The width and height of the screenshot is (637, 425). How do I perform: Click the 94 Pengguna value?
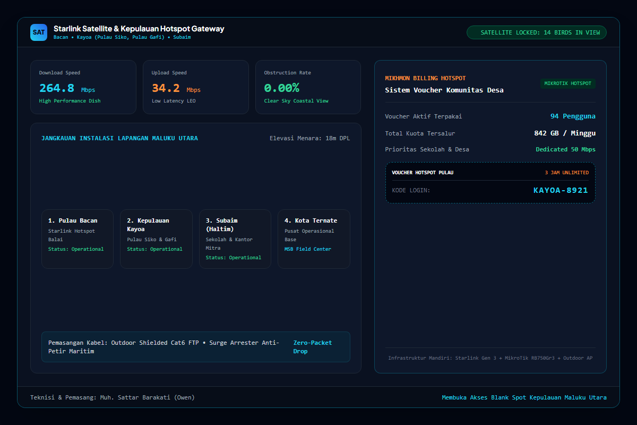coord(573,116)
